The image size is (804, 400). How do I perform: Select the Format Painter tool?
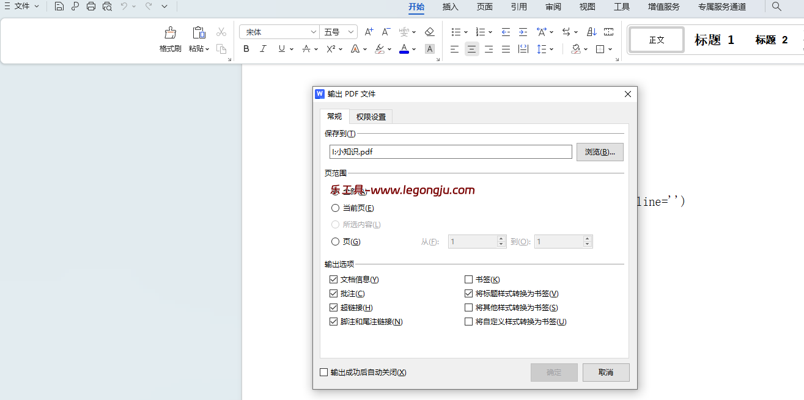[x=170, y=38]
